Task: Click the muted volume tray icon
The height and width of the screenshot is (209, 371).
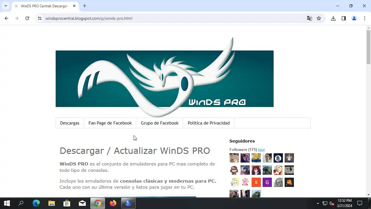Action: click(332, 203)
